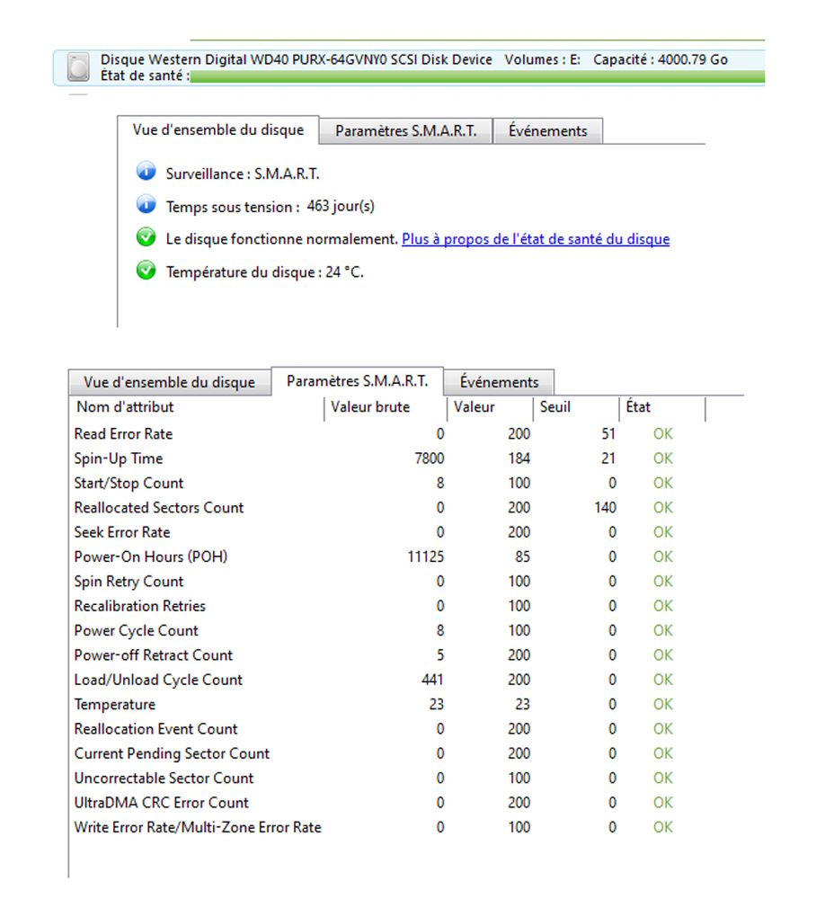Click the Western Digital WD40 disk title

(x=297, y=60)
